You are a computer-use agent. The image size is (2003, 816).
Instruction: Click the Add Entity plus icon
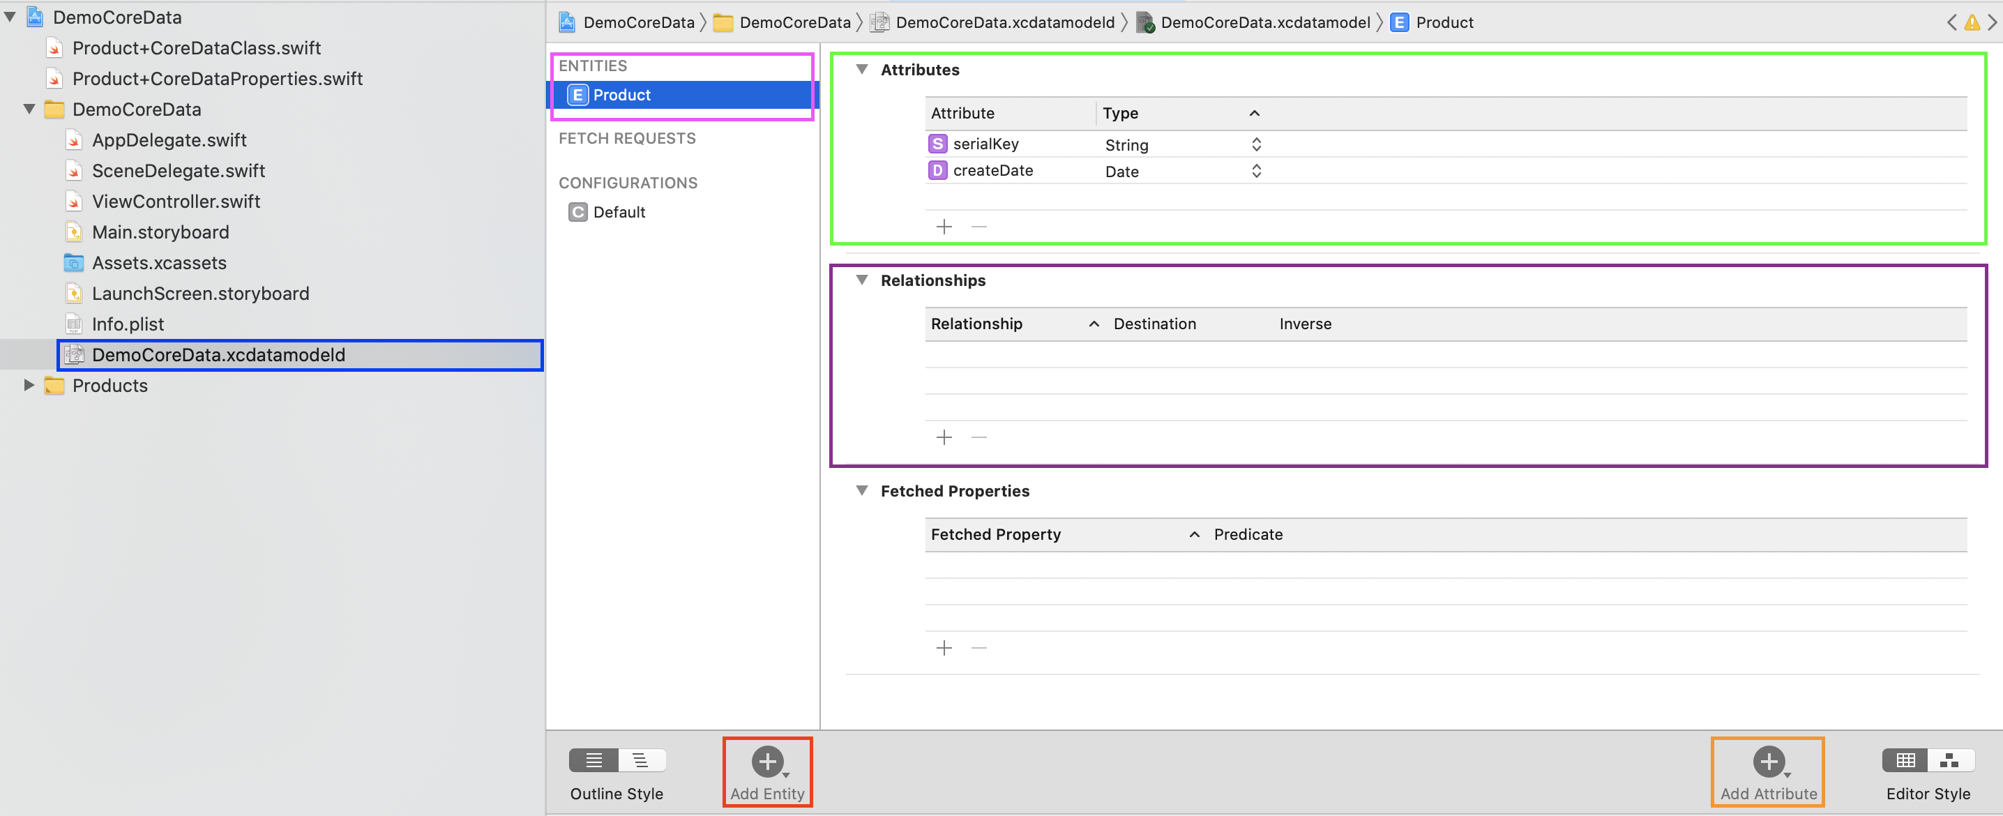(x=766, y=762)
